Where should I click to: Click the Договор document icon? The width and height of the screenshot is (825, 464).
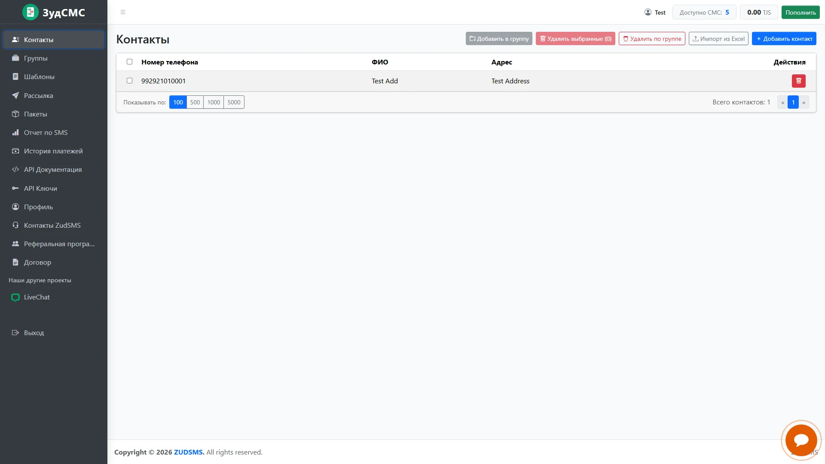click(x=15, y=262)
